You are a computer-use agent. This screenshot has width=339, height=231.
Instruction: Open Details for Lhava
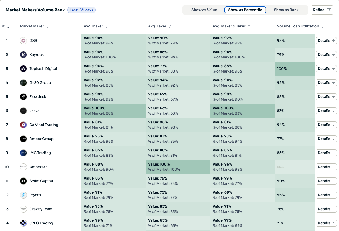click(326, 111)
